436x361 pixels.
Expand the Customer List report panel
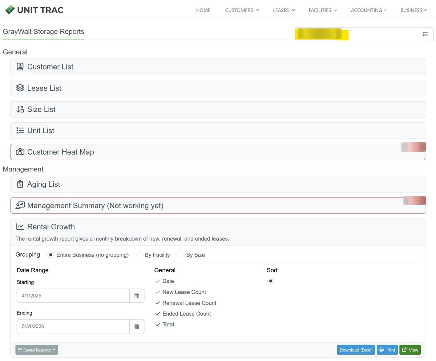point(218,67)
